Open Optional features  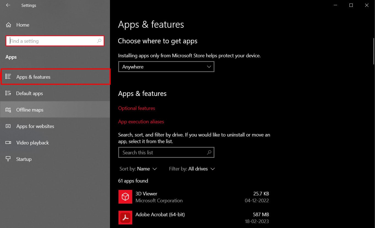click(x=136, y=108)
